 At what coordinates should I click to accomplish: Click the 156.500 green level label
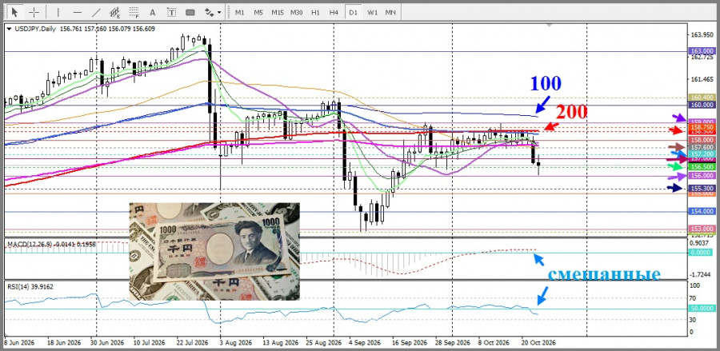tap(702, 167)
